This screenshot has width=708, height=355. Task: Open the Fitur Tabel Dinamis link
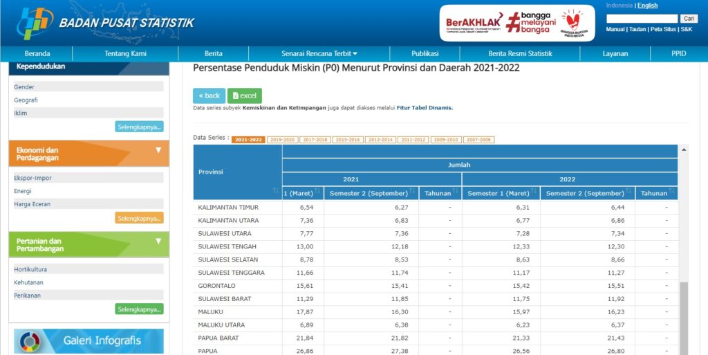425,108
